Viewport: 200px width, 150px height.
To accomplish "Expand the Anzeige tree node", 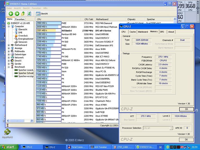I will 9,48.
